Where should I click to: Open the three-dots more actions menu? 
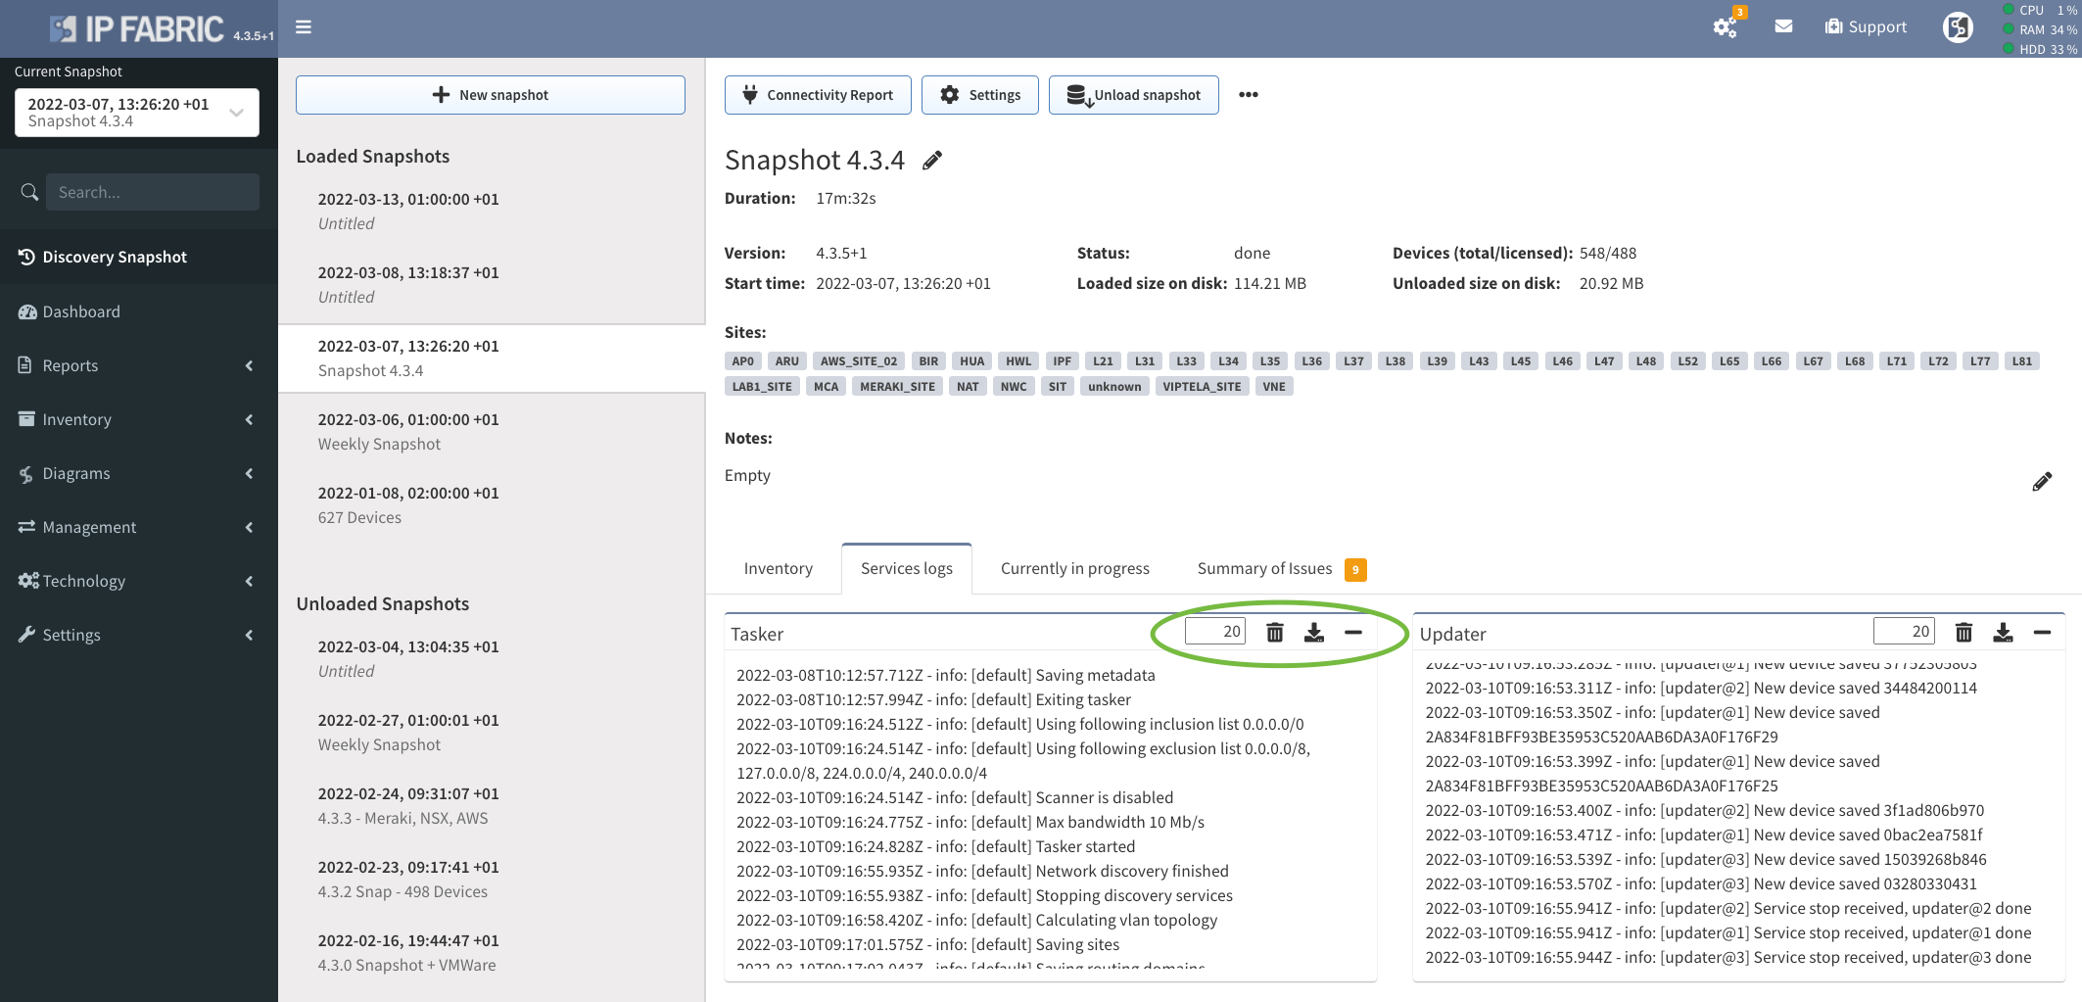1248,95
